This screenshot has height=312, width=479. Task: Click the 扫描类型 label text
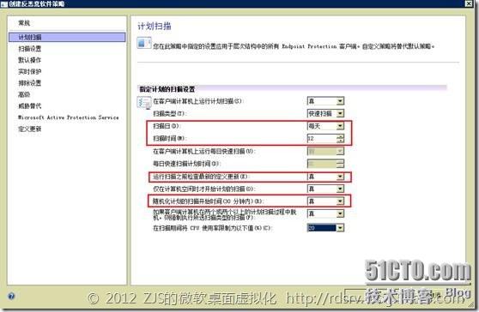(170, 113)
